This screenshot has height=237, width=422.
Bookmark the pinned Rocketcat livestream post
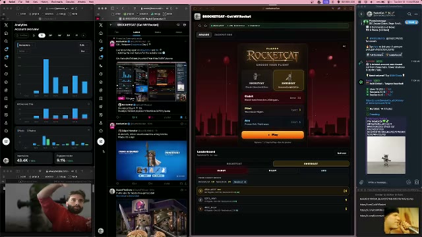coord(181,117)
